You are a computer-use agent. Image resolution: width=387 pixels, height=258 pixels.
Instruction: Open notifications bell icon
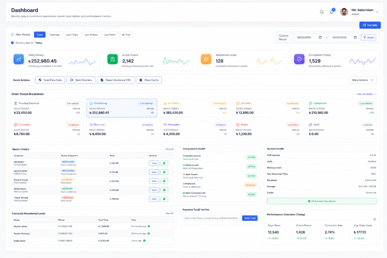pyautogui.click(x=331, y=12)
